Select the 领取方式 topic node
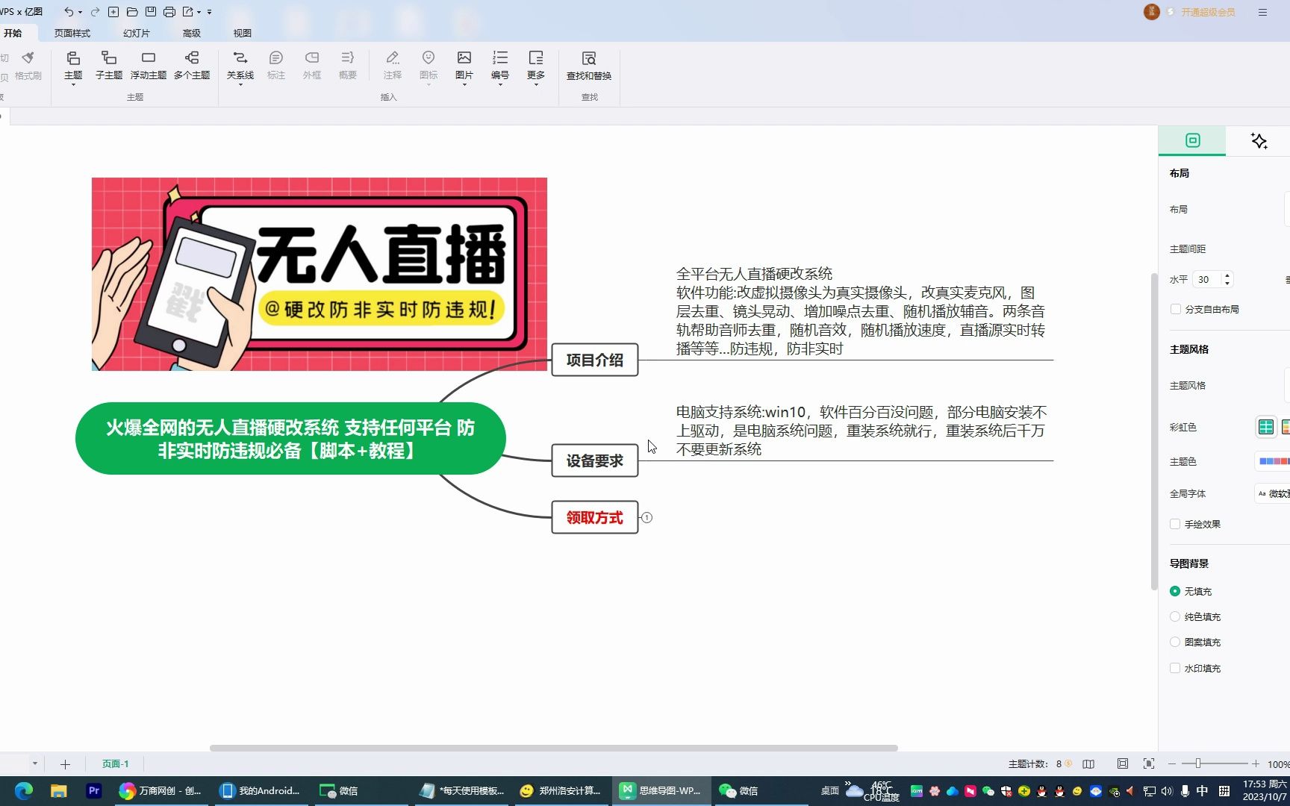Viewport: 1290px width, 806px height. coord(594,517)
